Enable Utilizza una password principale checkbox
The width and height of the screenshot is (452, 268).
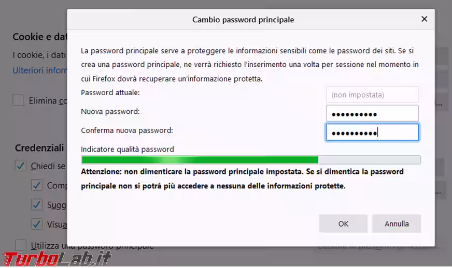21,245
